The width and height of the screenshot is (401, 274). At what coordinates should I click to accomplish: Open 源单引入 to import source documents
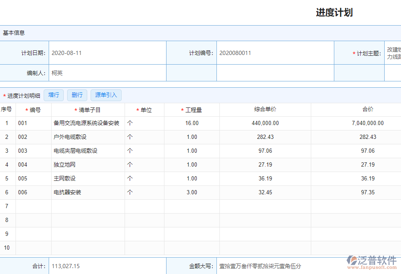106,95
